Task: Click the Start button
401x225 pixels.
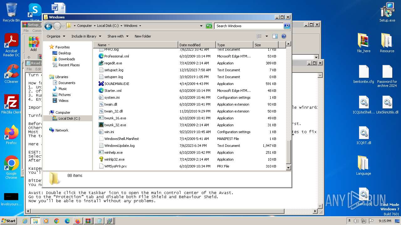Action: tap(8, 221)
